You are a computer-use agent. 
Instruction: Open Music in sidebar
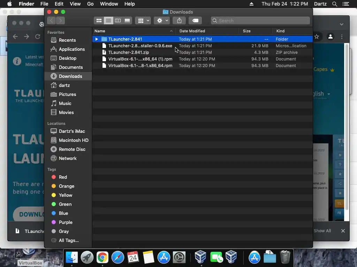tap(68, 103)
